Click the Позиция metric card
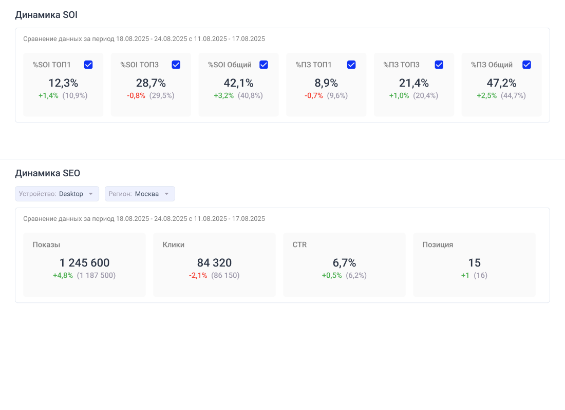This screenshot has width=565, height=410. pyautogui.click(x=474, y=264)
